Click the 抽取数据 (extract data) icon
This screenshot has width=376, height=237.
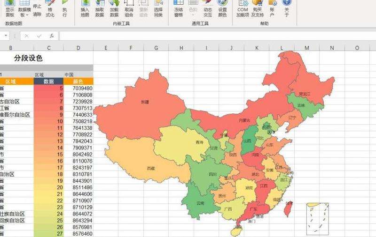click(x=99, y=8)
